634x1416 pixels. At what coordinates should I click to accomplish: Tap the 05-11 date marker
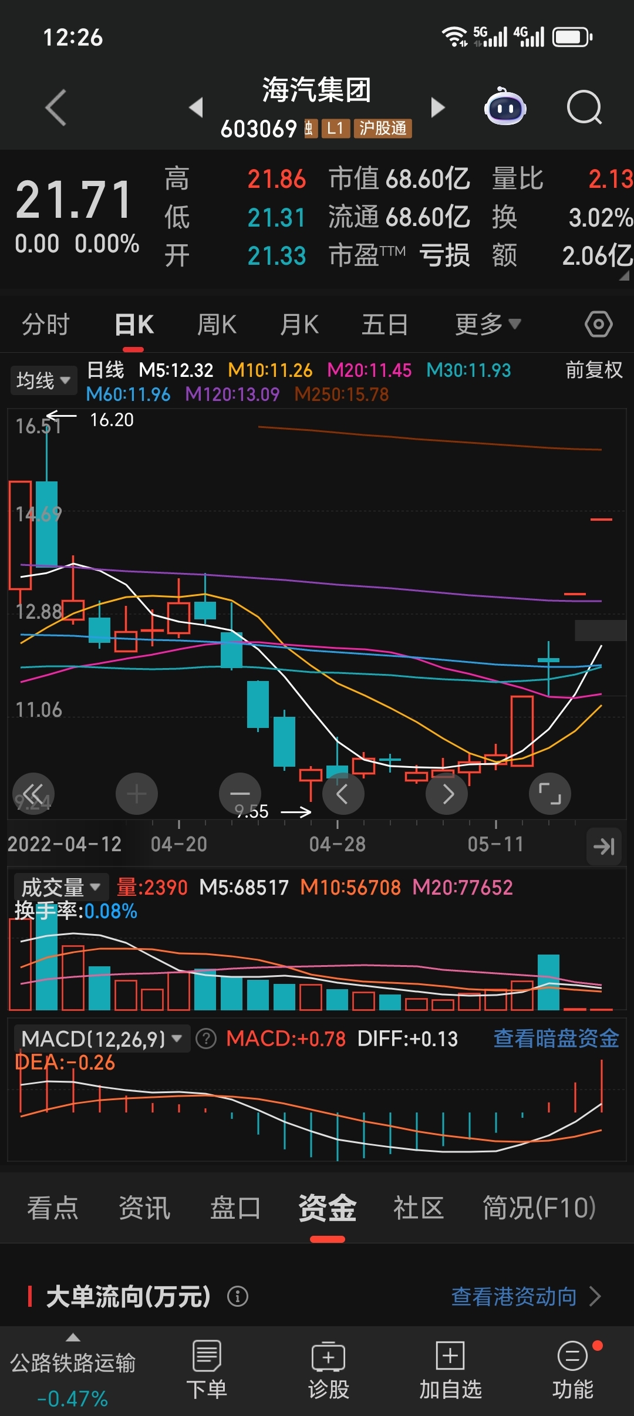[x=495, y=845]
